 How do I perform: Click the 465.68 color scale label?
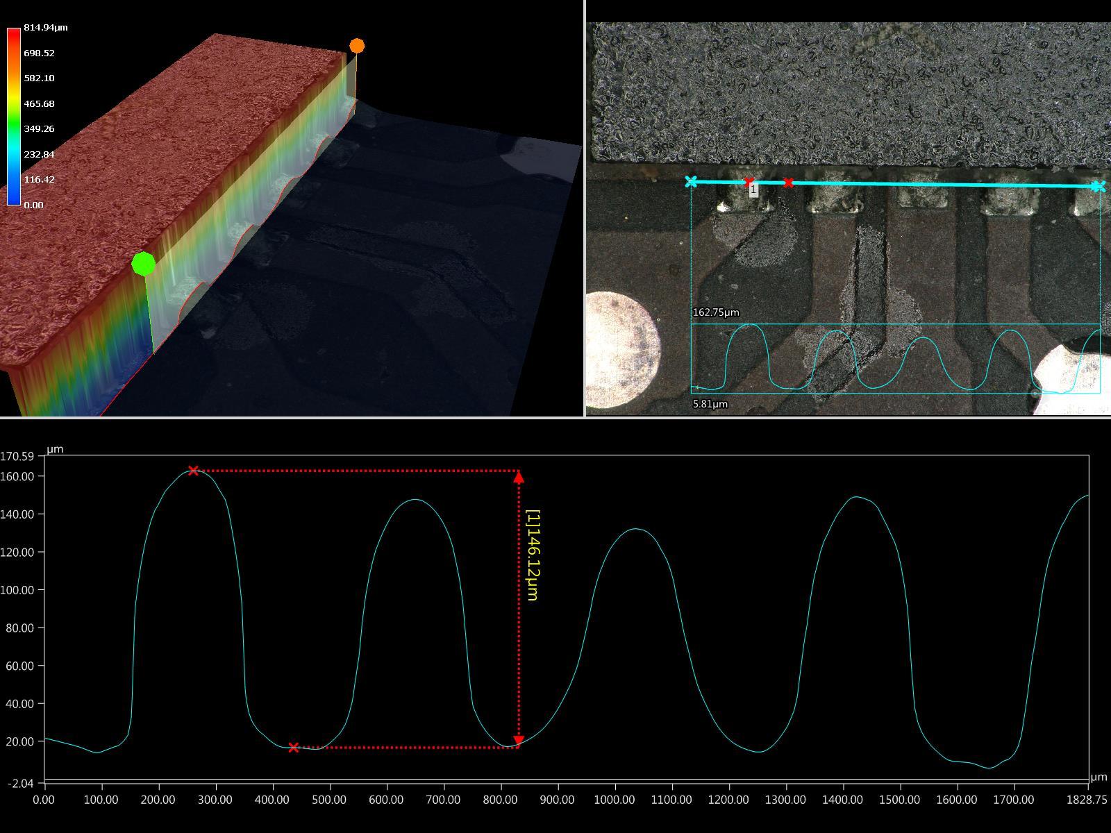[39, 103]
